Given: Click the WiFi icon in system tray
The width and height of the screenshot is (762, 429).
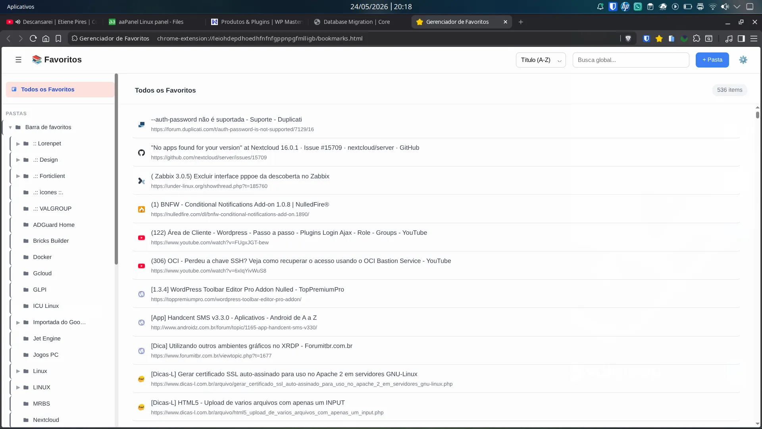Looking at the screenshot, I should [x=713, y=7].
